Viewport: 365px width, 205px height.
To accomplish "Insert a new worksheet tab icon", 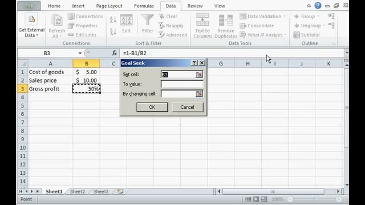I will point(120,191).
